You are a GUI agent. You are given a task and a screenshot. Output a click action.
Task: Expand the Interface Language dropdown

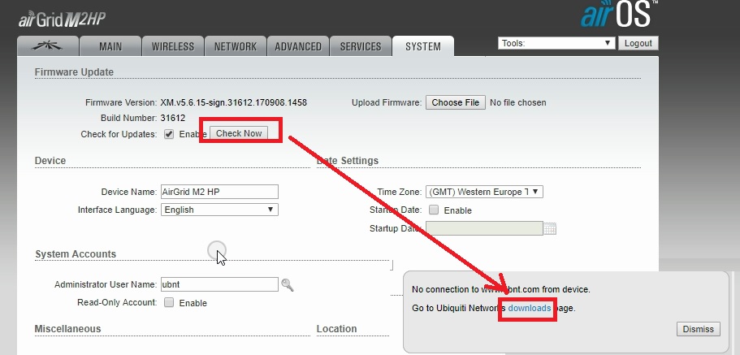(219, 210)
